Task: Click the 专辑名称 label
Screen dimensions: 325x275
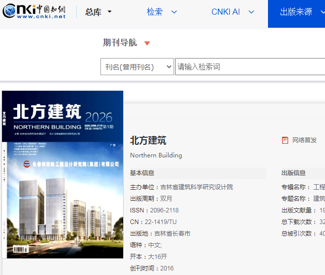Action: (x=295, y=187)
